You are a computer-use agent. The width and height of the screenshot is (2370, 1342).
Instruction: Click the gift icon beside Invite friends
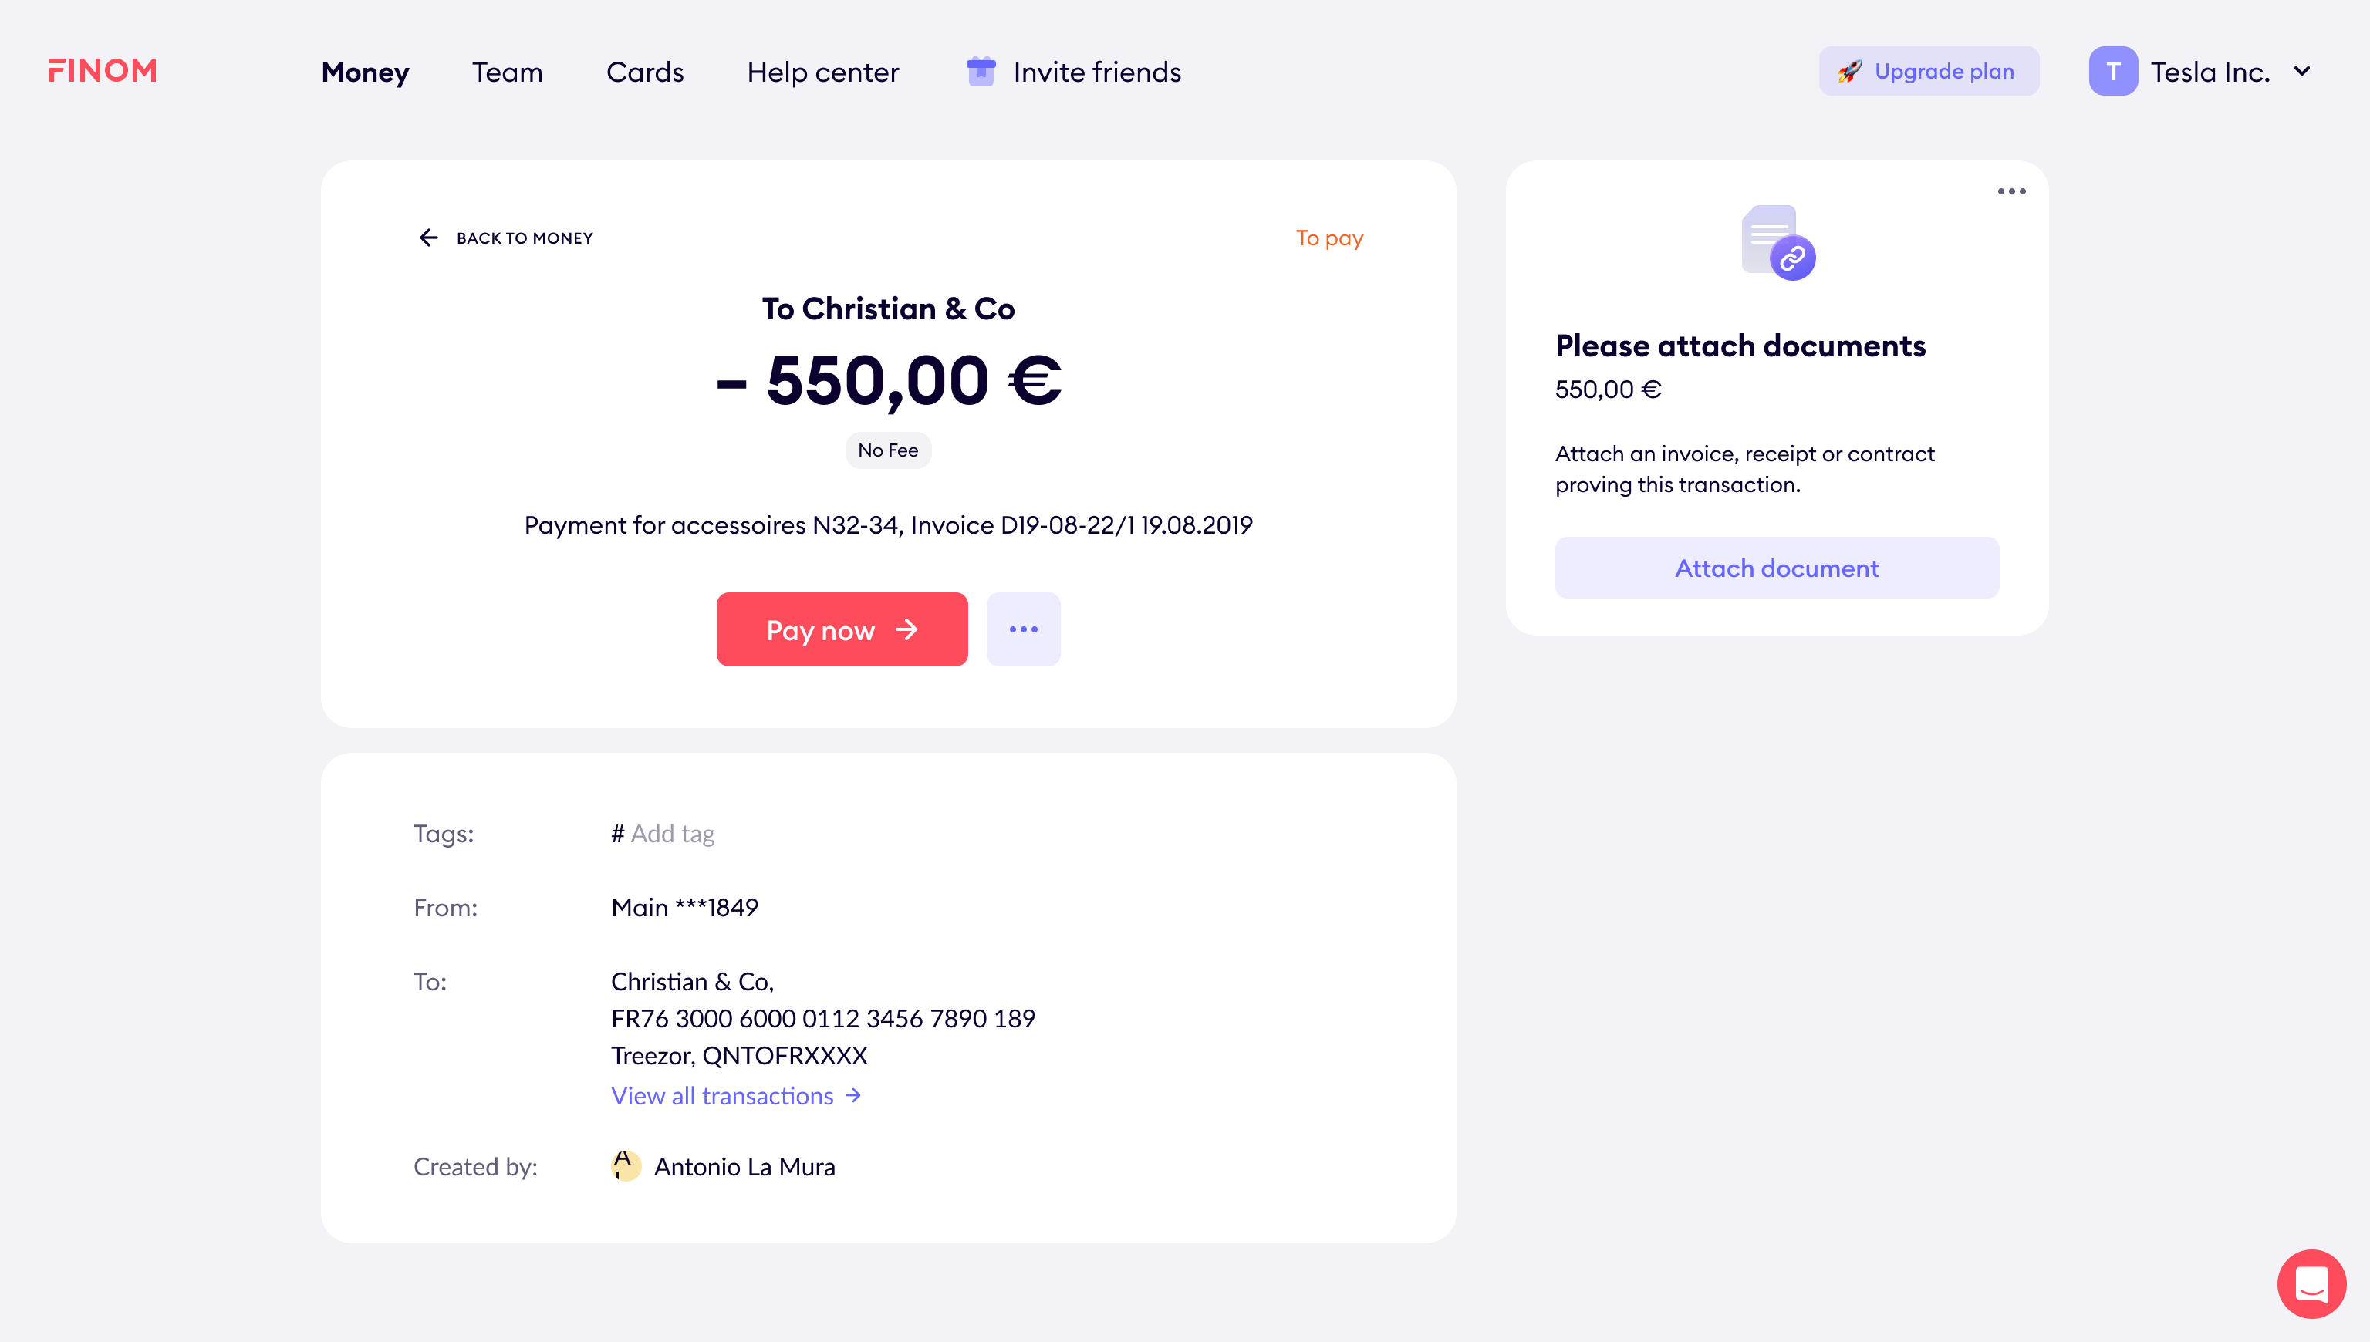[980, 71]
